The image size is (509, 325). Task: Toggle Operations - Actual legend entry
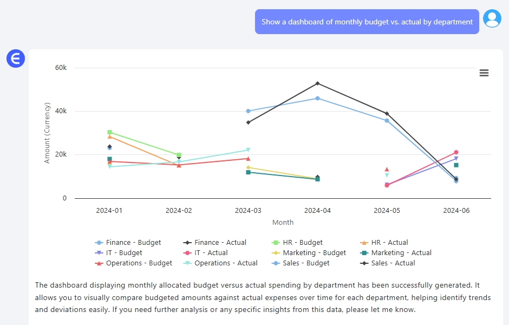pos(220,263)
